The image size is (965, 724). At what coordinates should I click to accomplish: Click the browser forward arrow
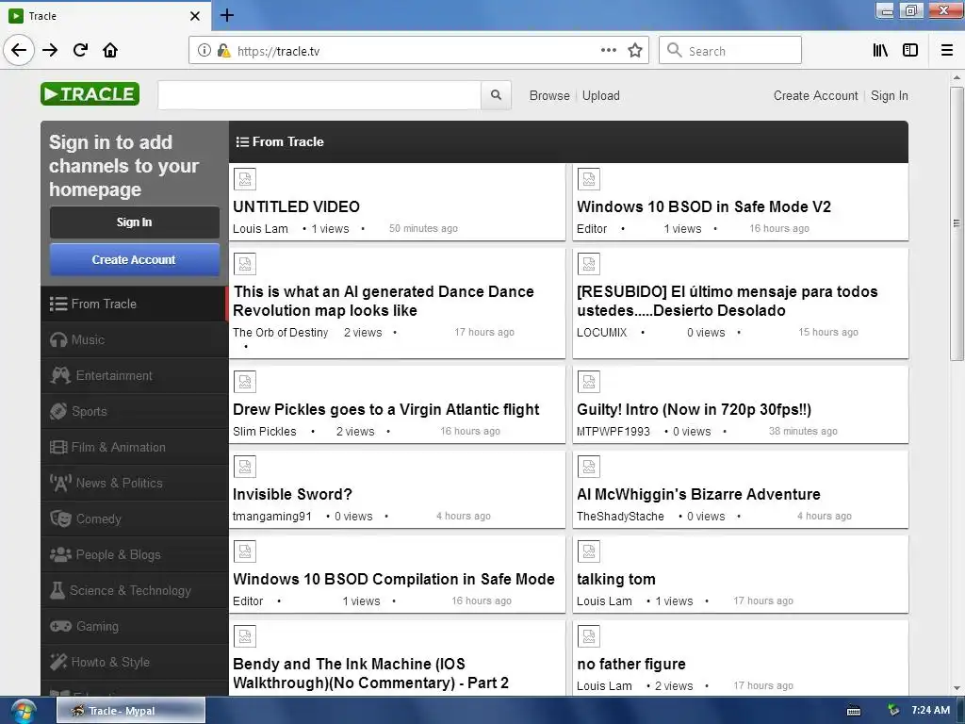(50, 50)
